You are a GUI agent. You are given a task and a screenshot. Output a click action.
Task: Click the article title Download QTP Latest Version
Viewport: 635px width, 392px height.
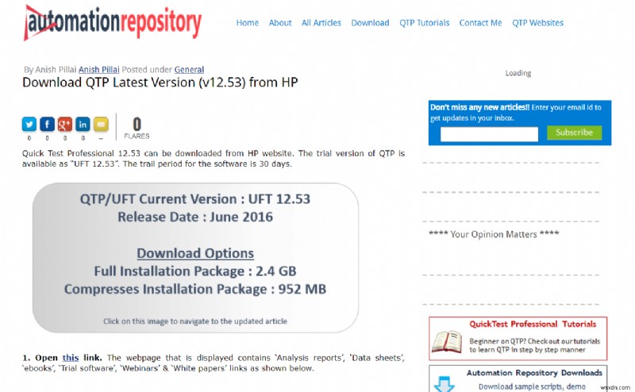pos(160,83)
